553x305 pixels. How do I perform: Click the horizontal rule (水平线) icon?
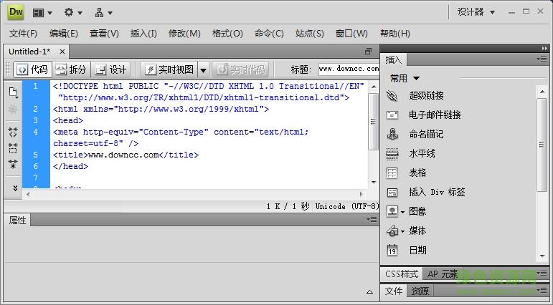pos(392,153)
